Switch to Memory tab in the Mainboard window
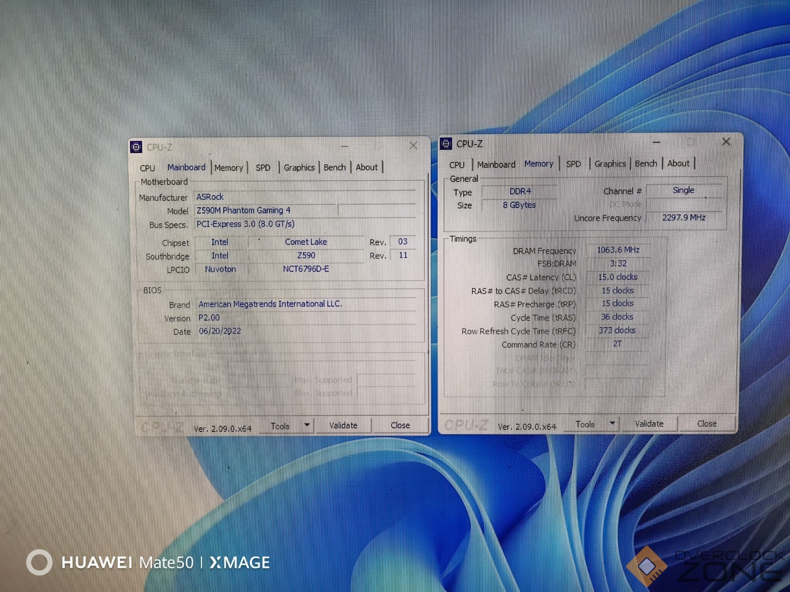This screenshot has width=790, height=592. (x=229, y=168)
